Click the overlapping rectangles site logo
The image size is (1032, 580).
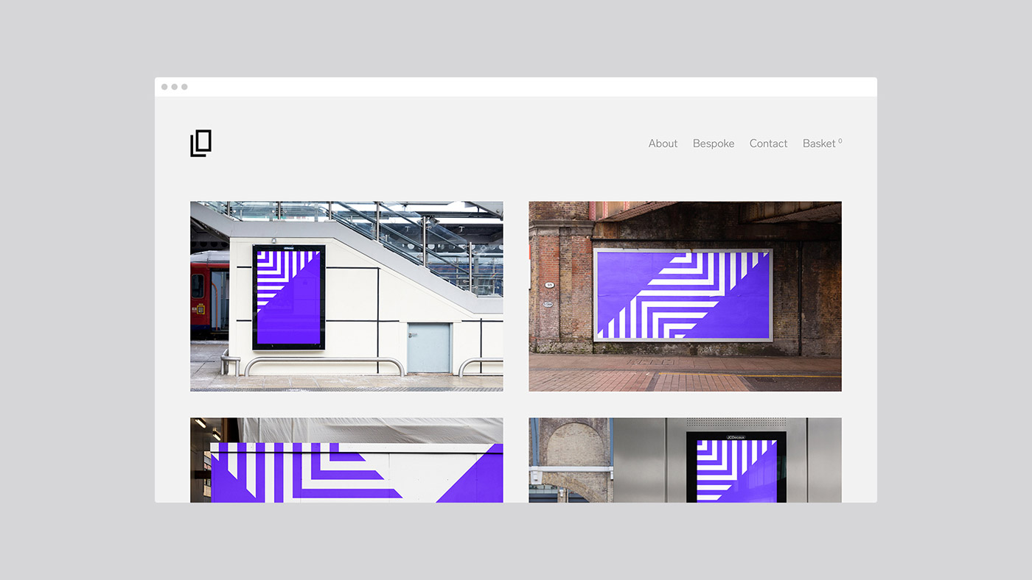(x=201, y=143)
